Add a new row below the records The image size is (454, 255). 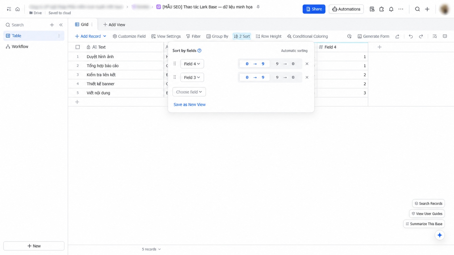(77, 102)
